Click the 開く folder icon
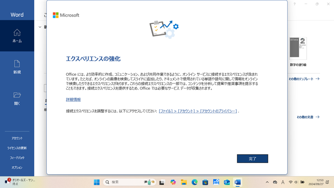This screenshot has width=334, height=188. [17, 98]
